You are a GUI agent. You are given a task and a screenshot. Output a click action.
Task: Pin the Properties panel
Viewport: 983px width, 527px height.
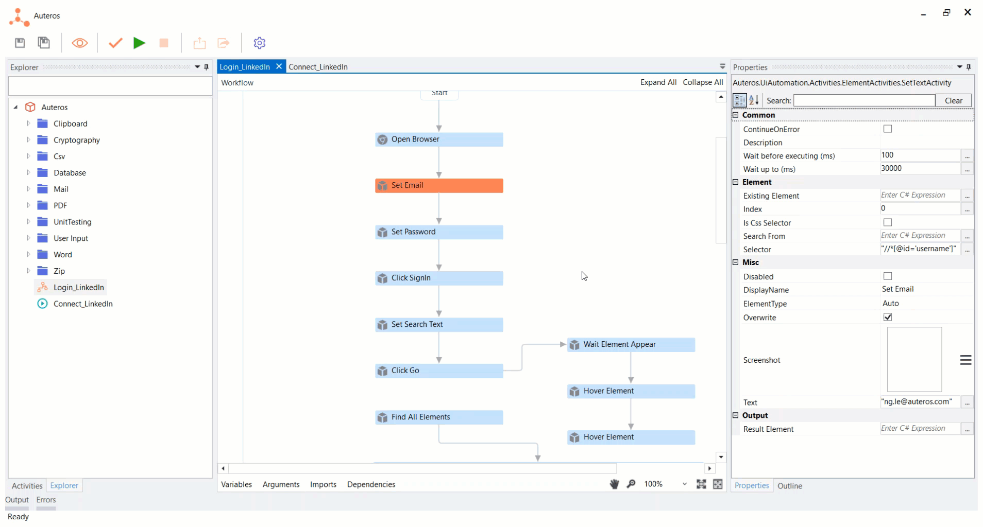point(969,67)
